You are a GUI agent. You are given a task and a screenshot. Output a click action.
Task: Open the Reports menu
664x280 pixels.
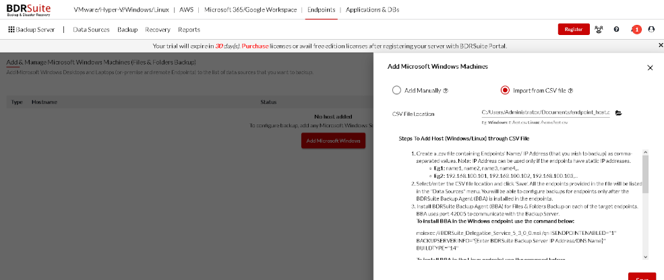point(189,30)
